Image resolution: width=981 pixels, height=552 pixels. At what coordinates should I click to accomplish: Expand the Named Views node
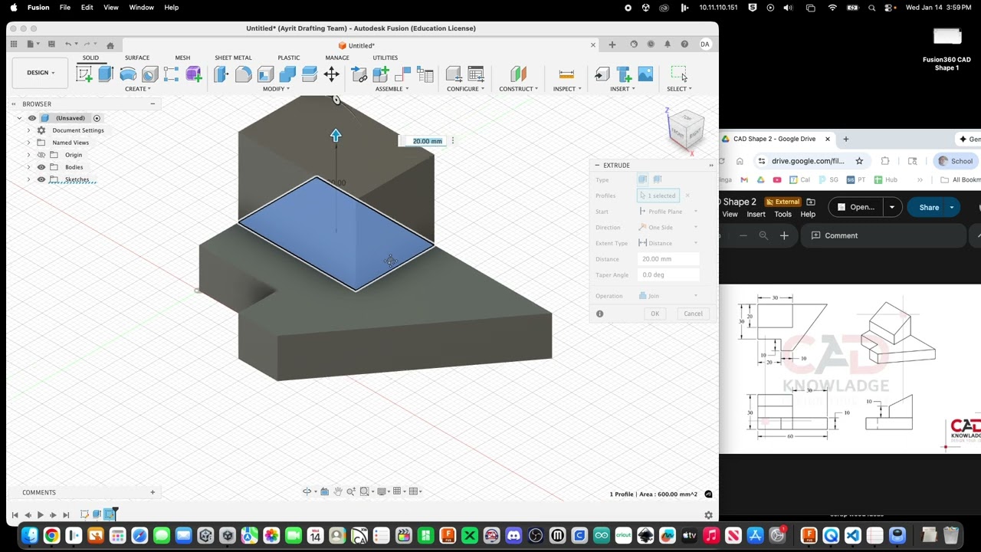point(28,143)
